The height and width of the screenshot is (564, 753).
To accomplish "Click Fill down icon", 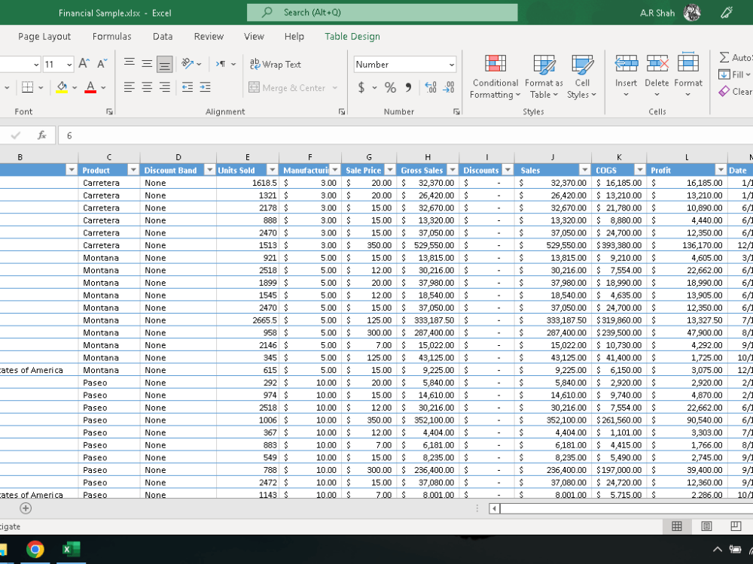I will (724, 74).
